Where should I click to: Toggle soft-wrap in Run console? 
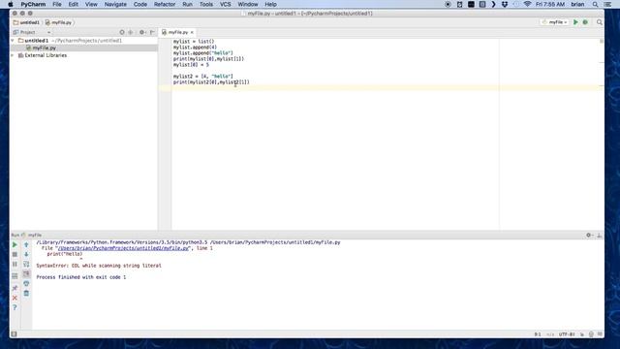click(26, 264)
